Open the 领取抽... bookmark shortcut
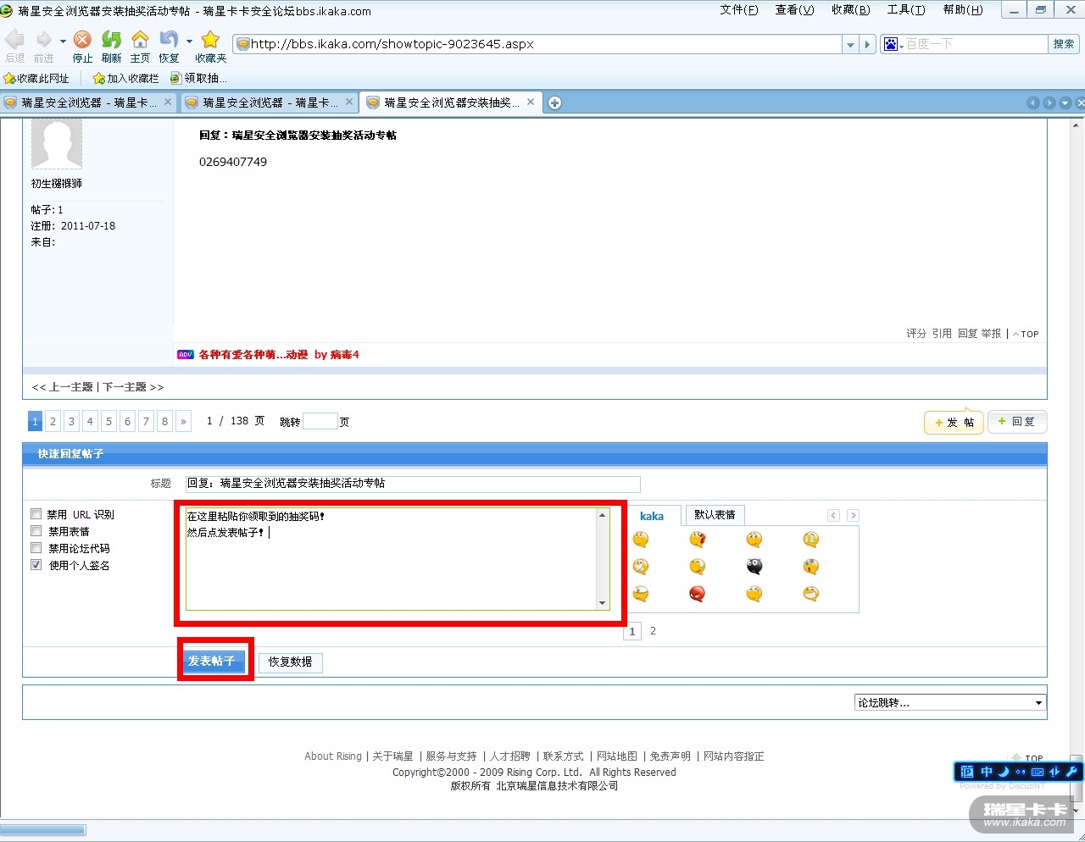Viewport: 1085px width, 842px height. pos(198,78)
